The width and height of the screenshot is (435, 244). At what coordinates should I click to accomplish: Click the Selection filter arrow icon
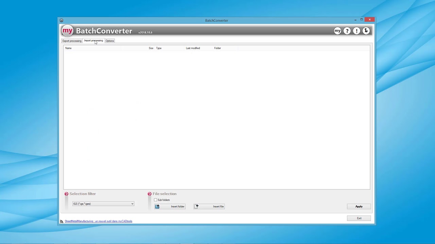click(x=66, y=194)
